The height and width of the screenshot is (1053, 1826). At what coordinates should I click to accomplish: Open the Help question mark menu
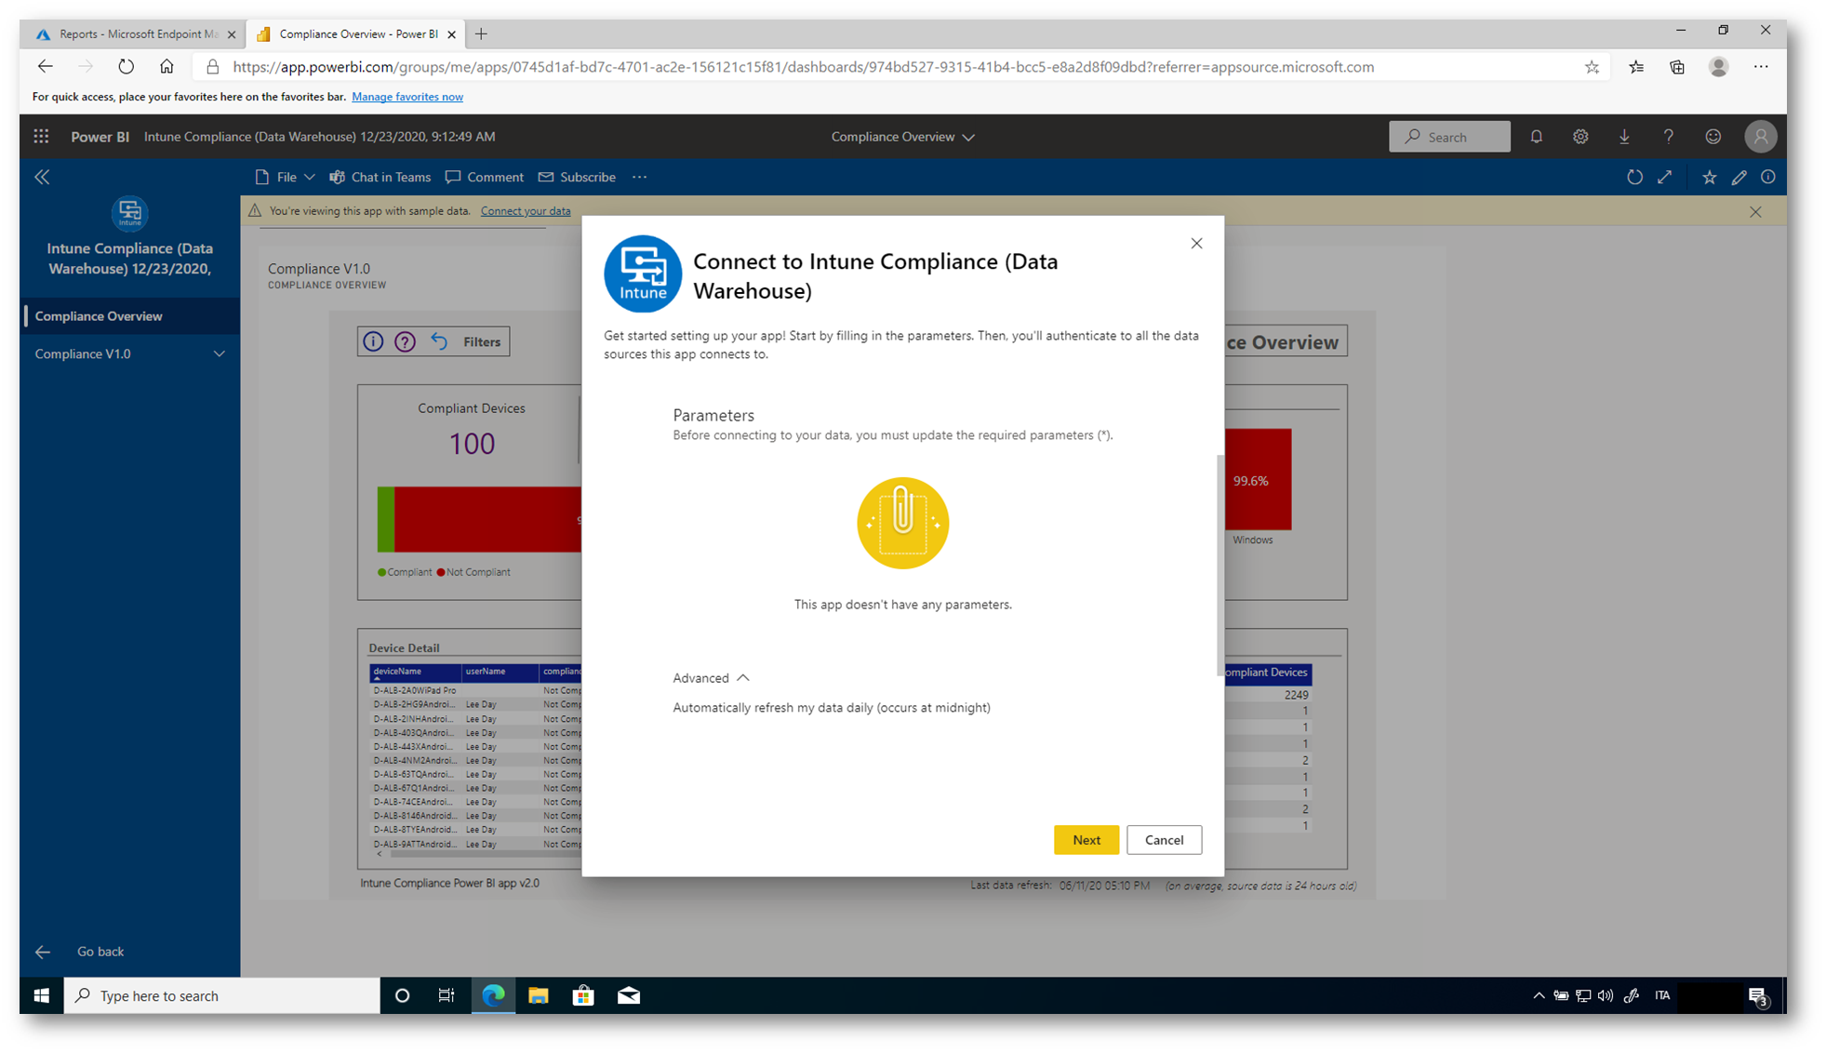(x=1669, y=137)
